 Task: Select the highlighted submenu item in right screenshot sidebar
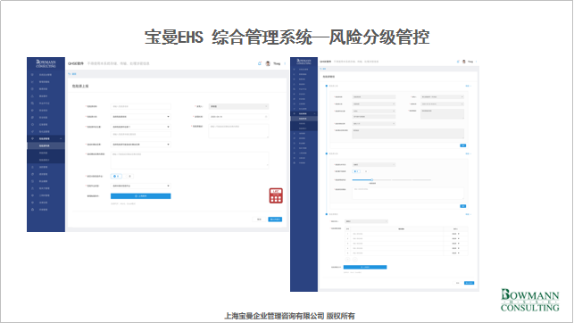pos(304,119)
